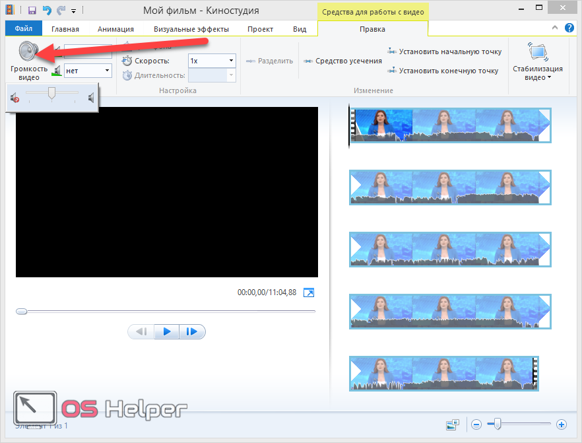Play the video preview
Viewport: 582px width, 443px height.
tap(167, 331)
